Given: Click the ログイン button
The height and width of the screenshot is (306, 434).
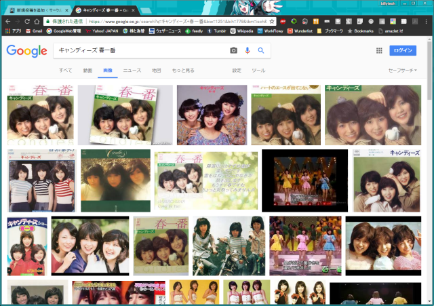Looking at the screenshot, I should pos(403,50).
